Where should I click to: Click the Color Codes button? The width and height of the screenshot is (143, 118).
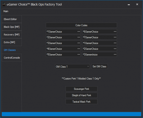pos(81,25)
